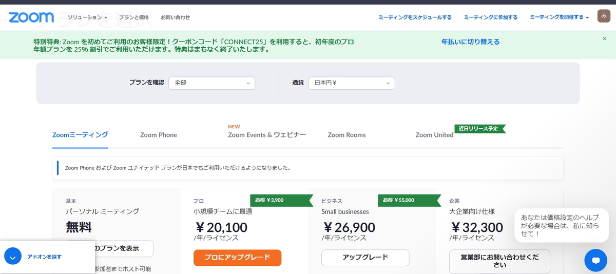The height and width of the screenshot is (274, 616).
Task: Click the 無料 basic plan price
Action: [79, 227]
